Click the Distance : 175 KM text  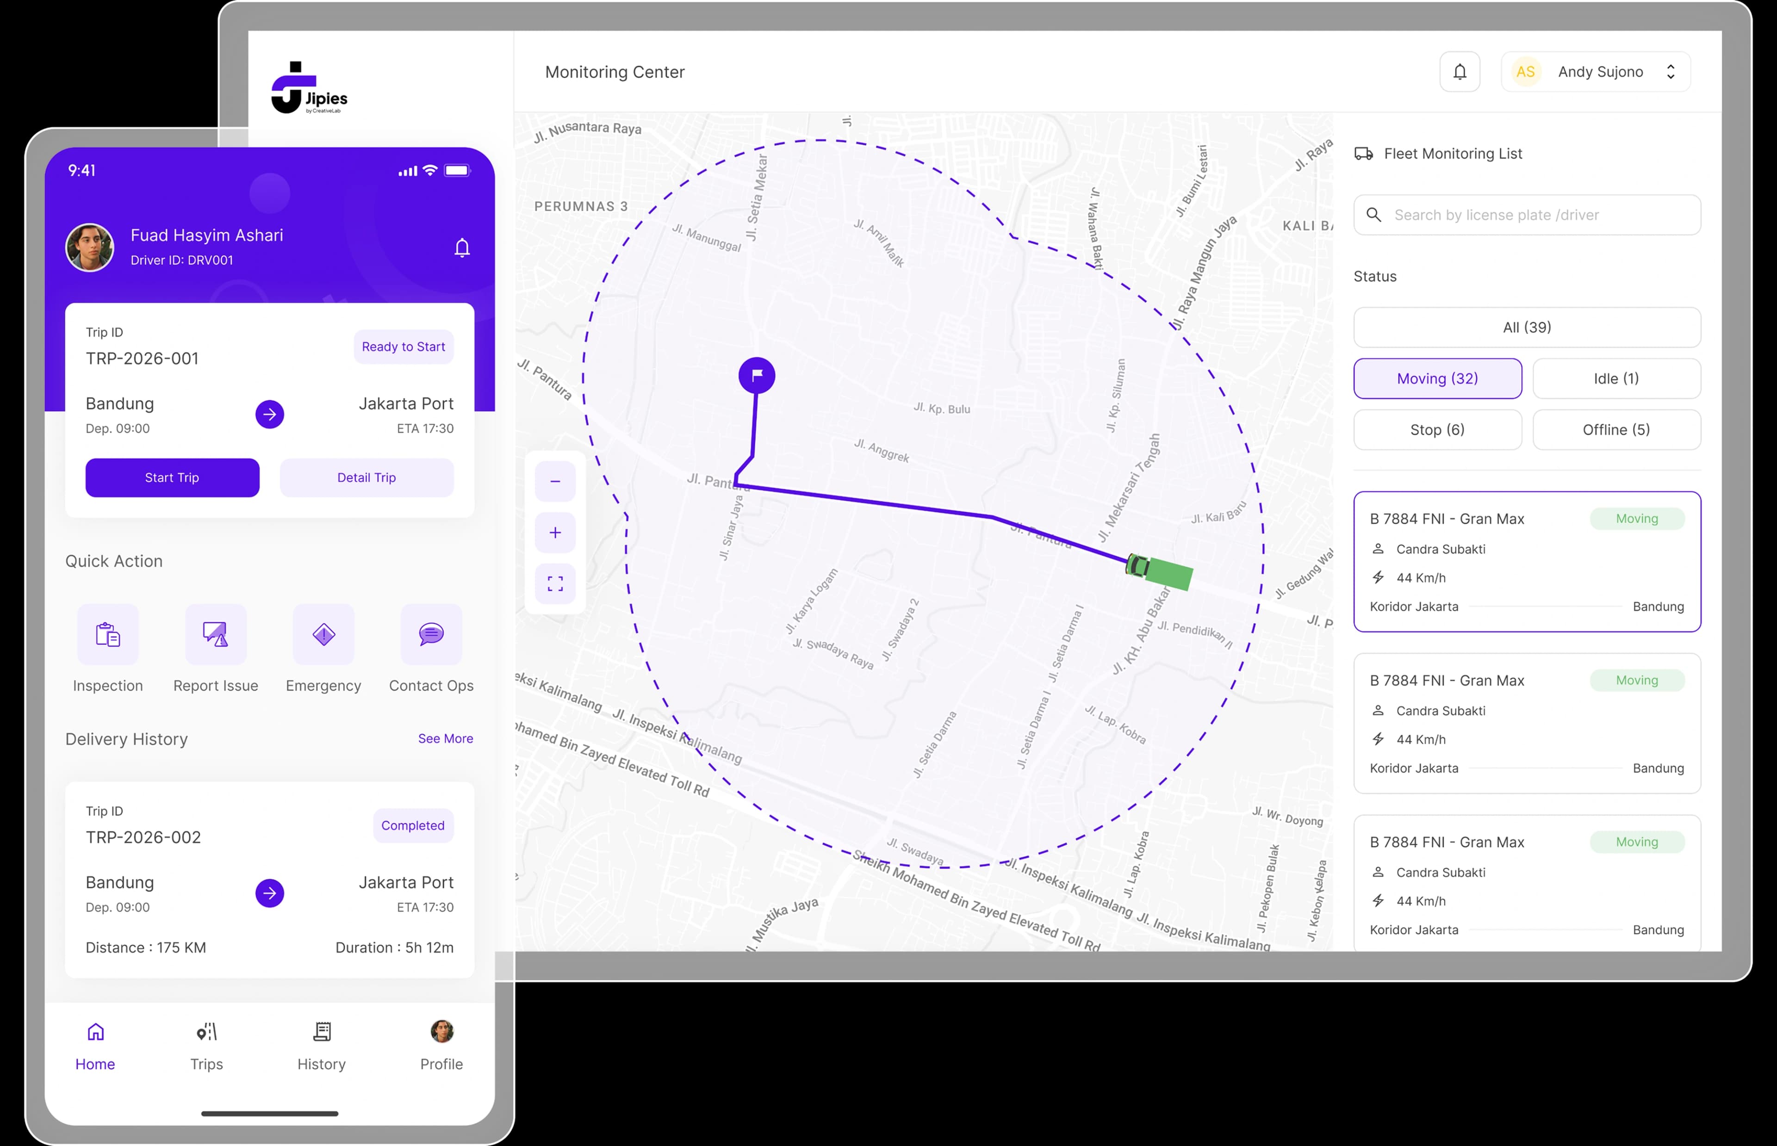point(146,948)
